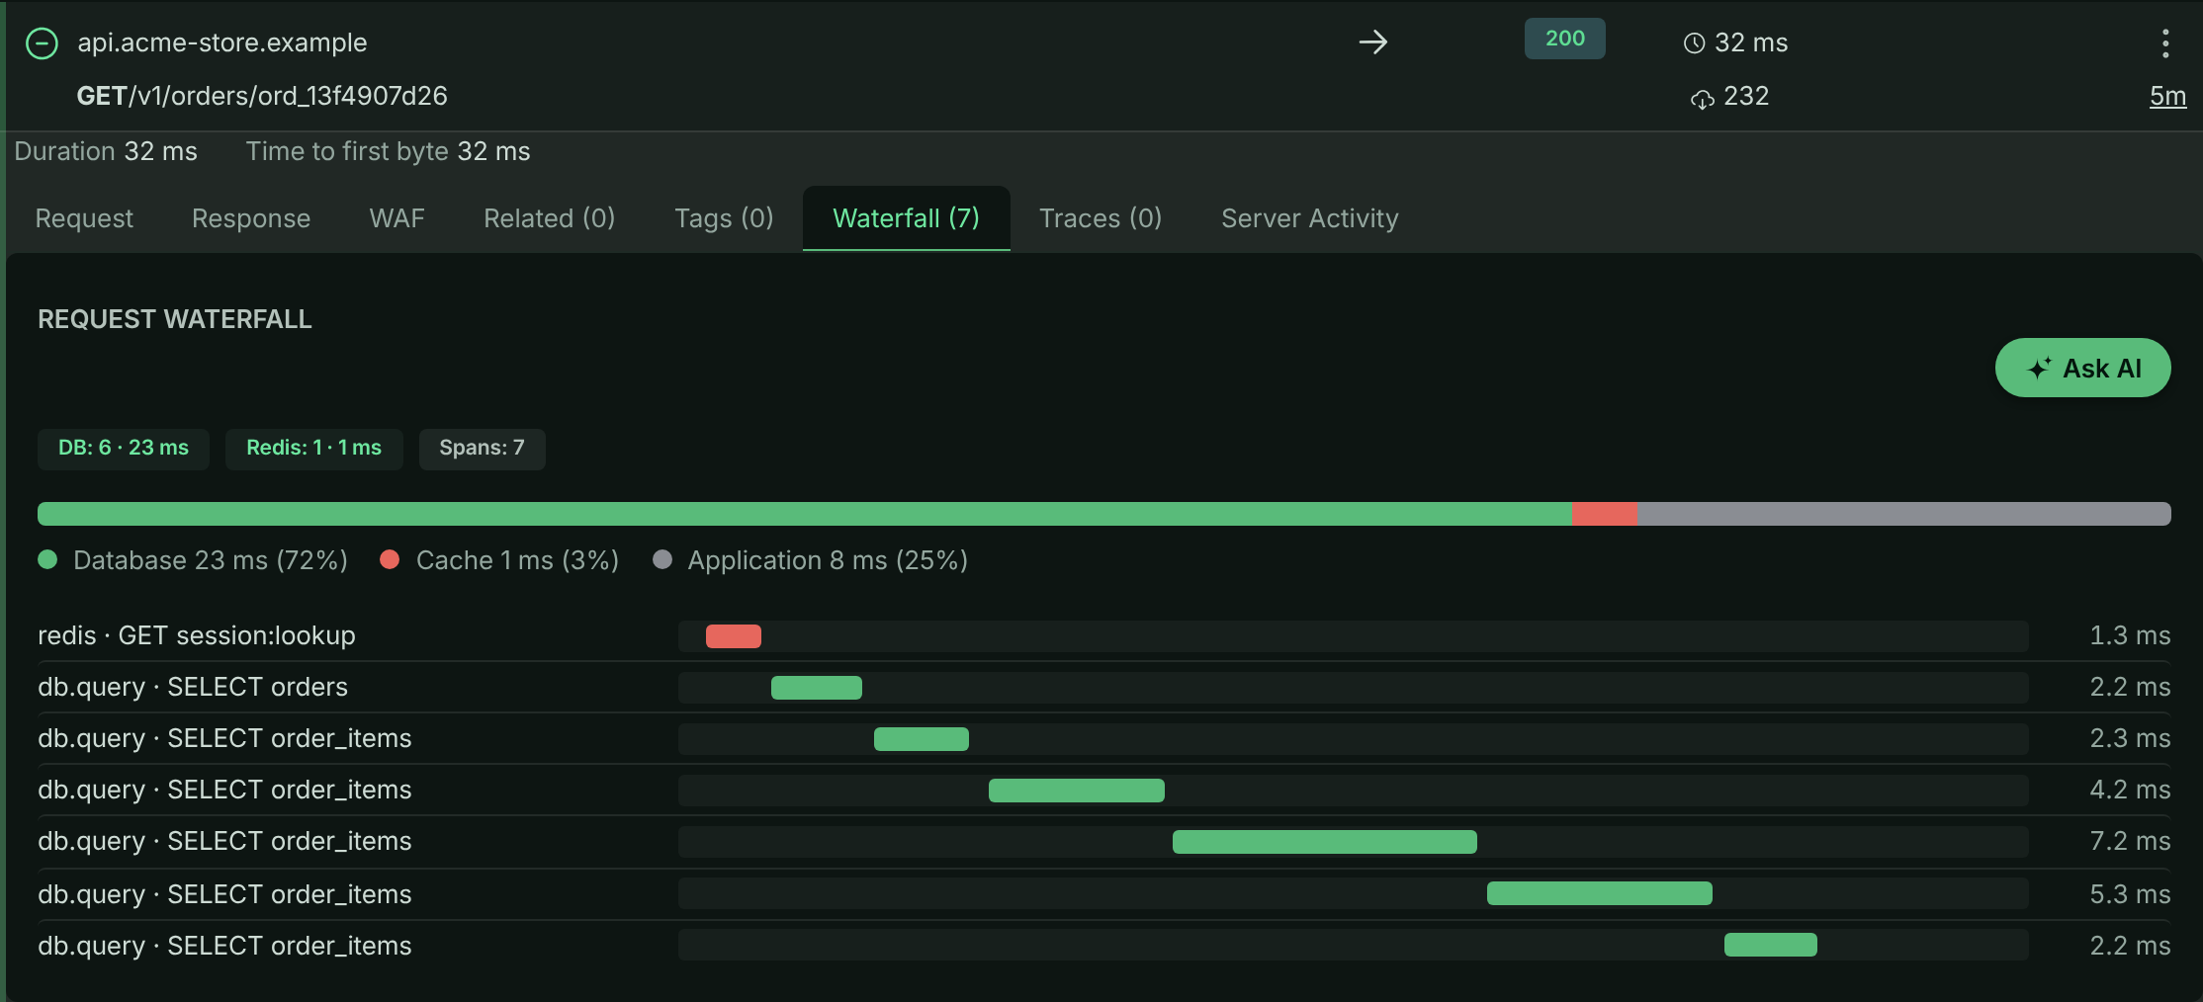2203x1002 pixels.
Task: Click the Ask AI button
Action: tap(2082, 369)
